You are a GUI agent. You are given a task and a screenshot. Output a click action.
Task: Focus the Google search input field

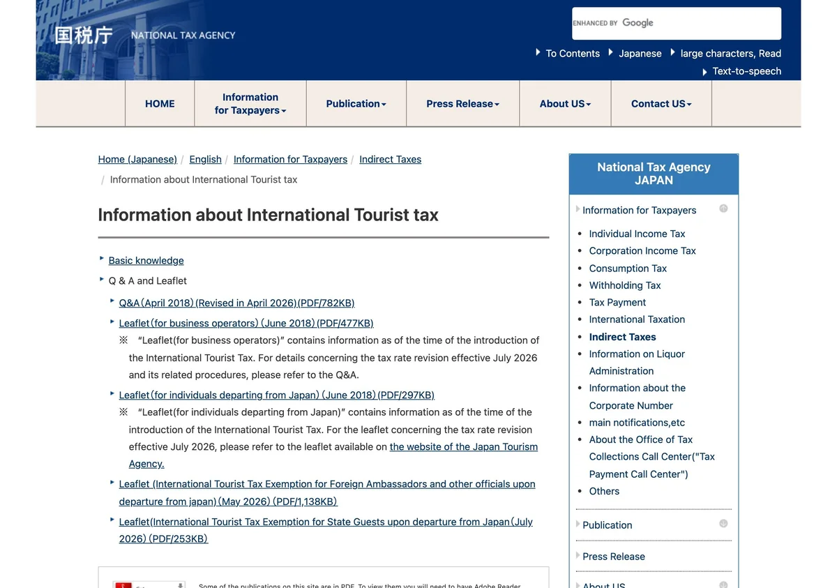pyautogui.click(x=677, y=23)
